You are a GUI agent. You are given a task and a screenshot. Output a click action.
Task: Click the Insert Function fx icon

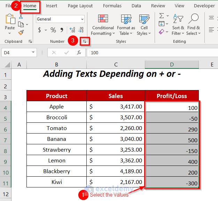point(79,53)
